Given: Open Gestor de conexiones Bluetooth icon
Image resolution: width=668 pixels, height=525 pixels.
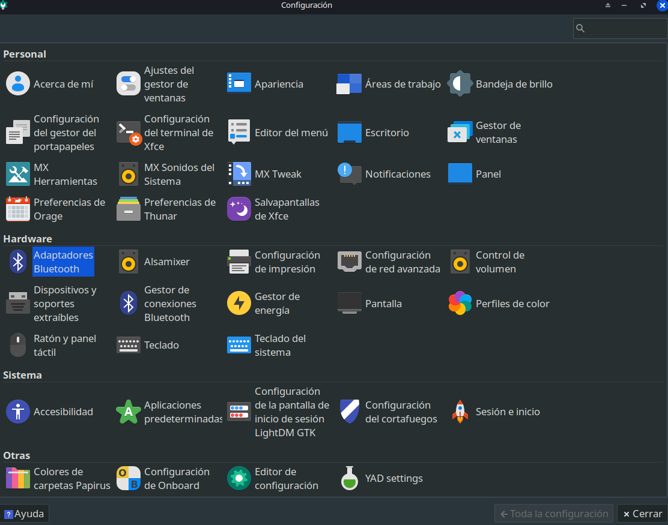Looking at the screenshot, I should [x=128, y=304].
